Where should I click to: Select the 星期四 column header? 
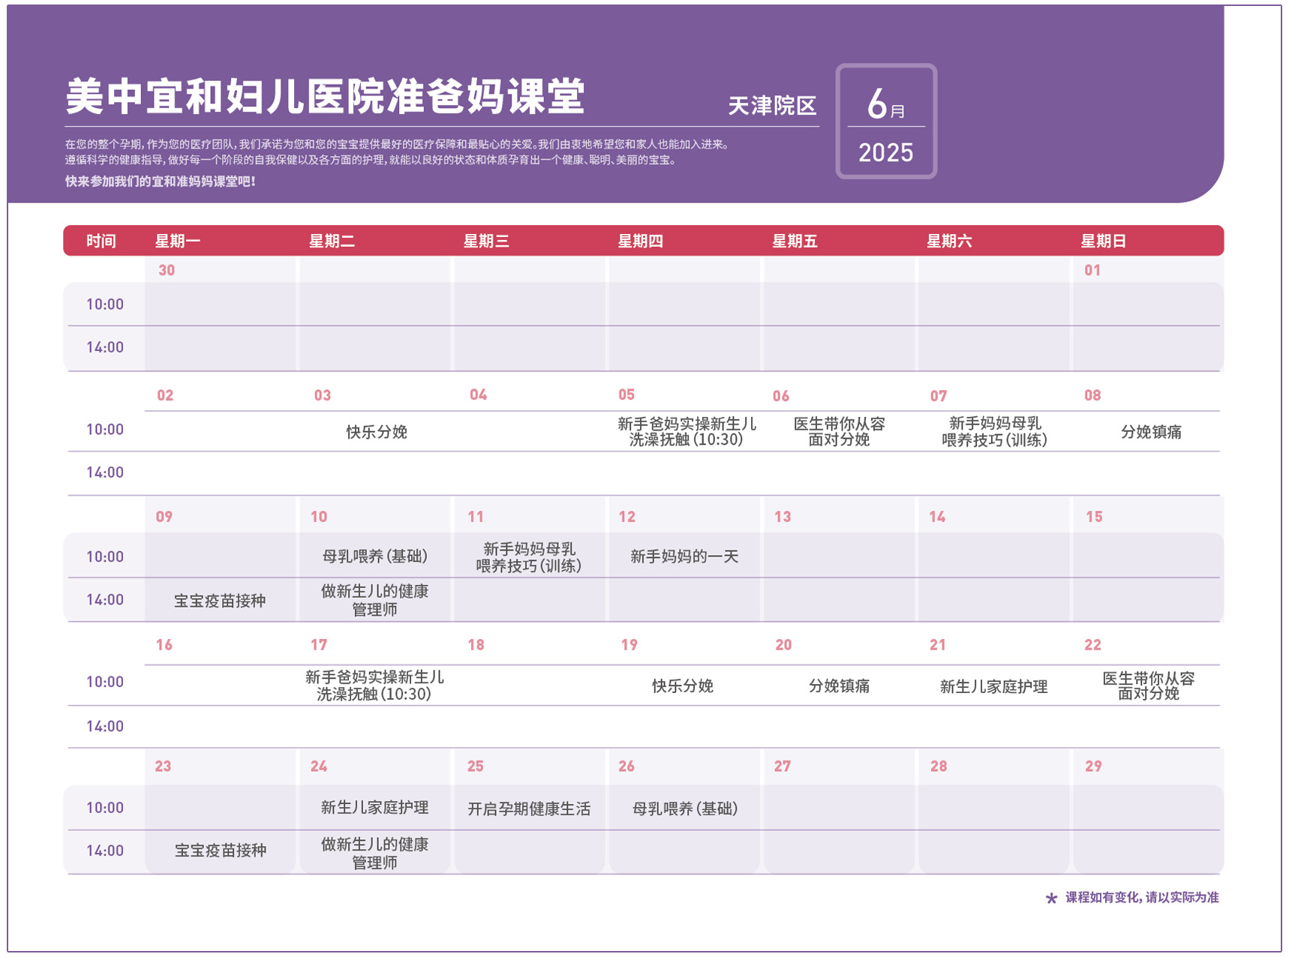(x=640, y=241)
